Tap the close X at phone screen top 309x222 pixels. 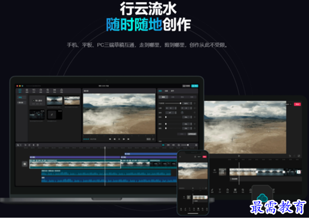coord(180,157)
